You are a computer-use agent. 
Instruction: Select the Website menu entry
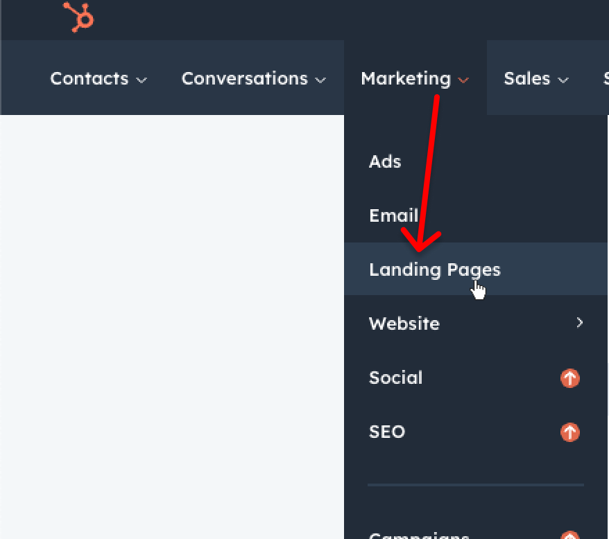pos(404,324)
